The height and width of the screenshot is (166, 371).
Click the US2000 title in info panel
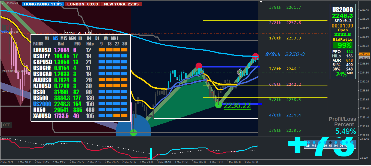[342, 10]
